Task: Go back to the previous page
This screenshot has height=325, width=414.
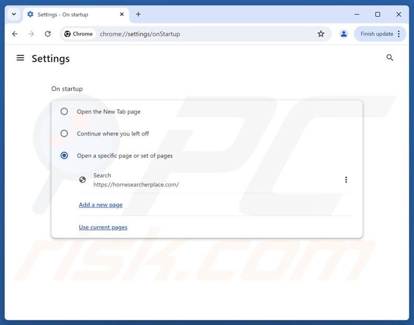Action: tap(15, 34)
